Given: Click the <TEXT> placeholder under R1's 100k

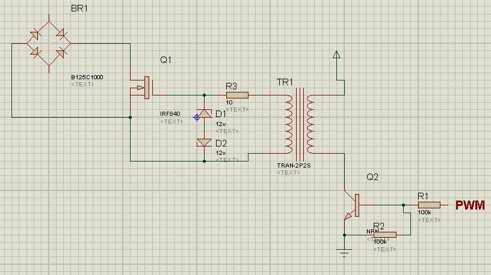Looking at the screenshot, I should (429, 220).
